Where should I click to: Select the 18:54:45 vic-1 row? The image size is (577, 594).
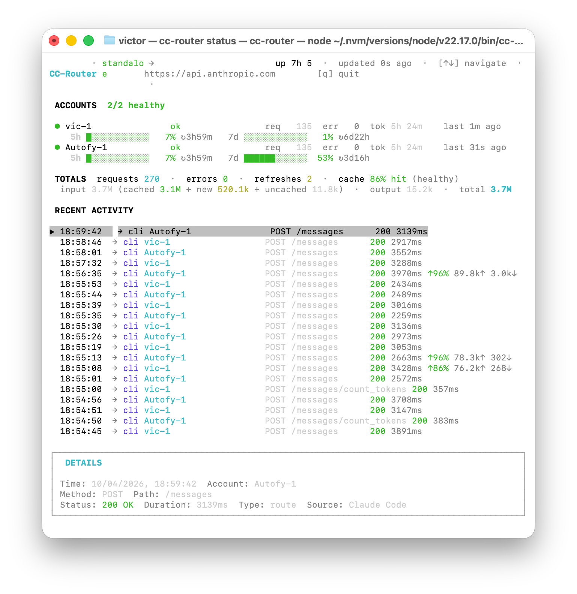coord(241,431)
